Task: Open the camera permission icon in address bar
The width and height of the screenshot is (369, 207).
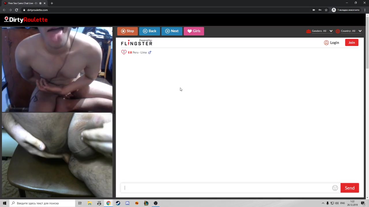Action: click(314, 10)
